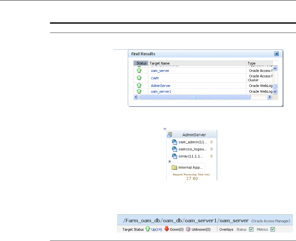
Task: Open the OAM target link
Action: [x=155, y=78]
